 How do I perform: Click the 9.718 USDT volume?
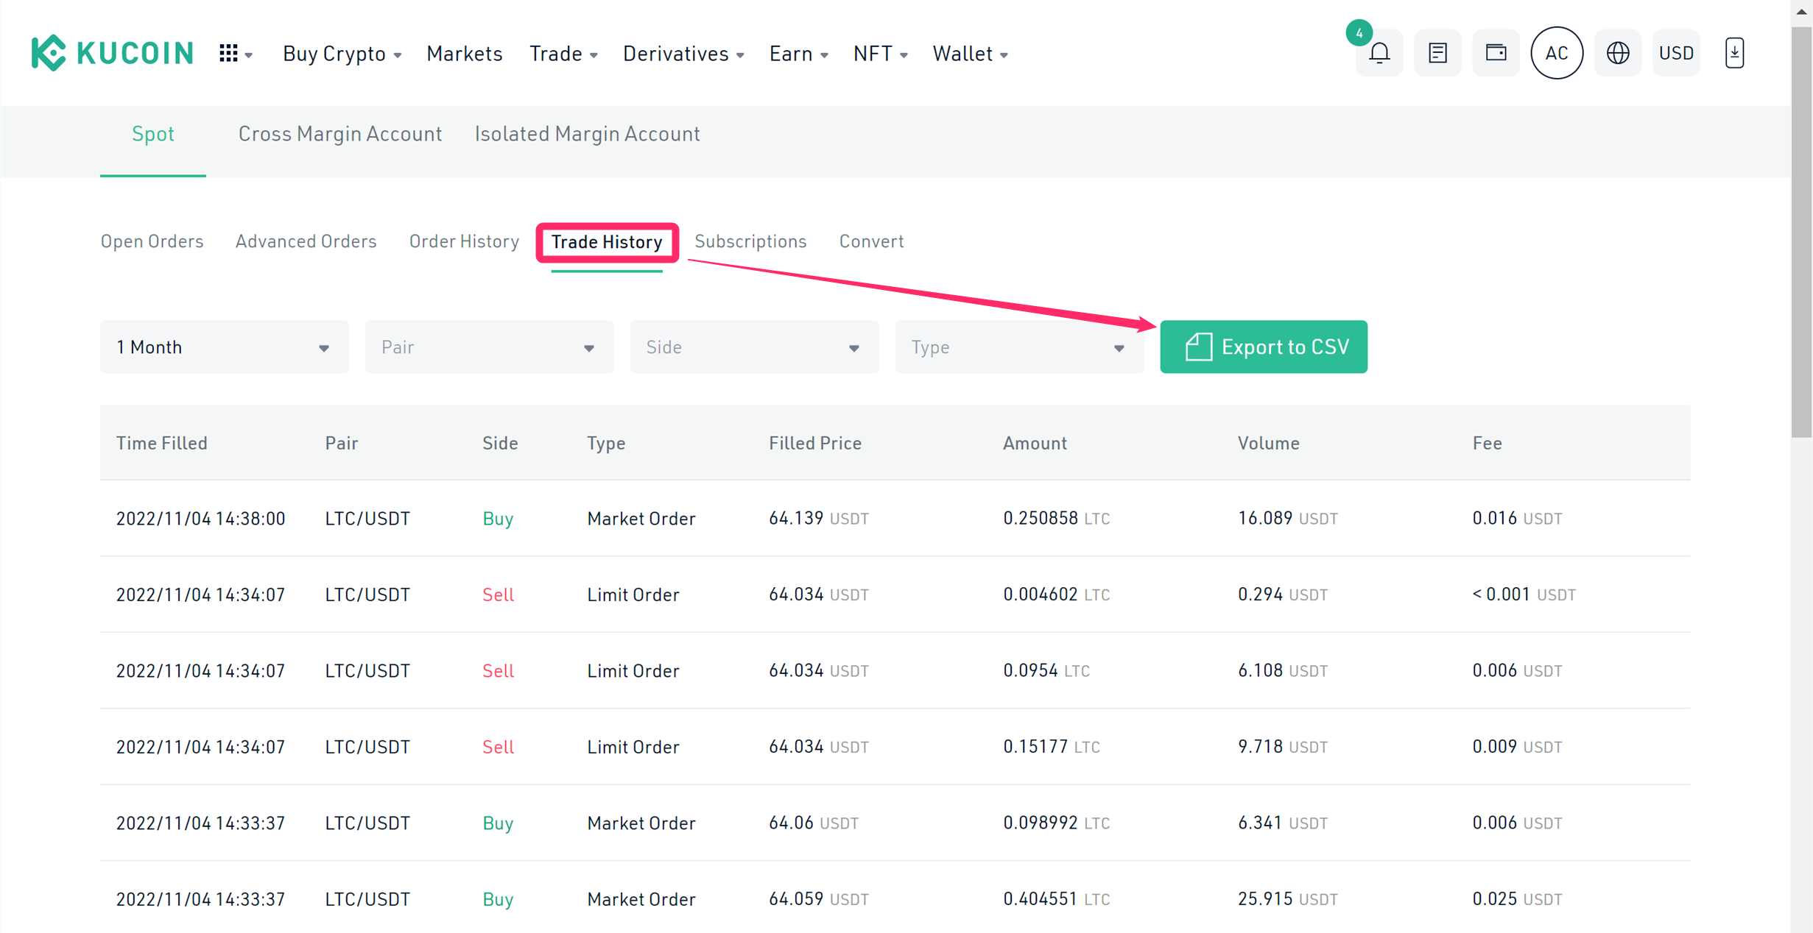click(x=1282, y=747)
